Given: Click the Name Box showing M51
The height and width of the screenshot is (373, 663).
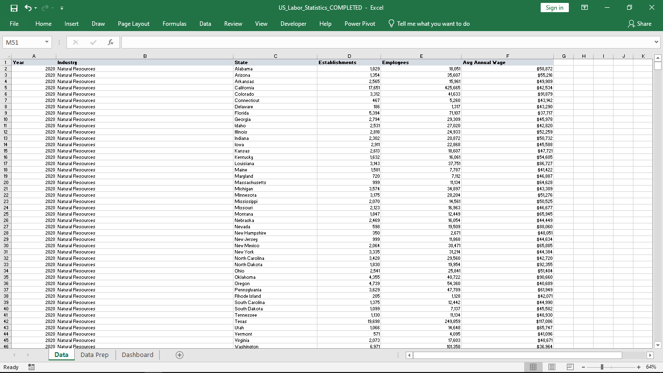Looking at the screenshot, I should 23,42.
